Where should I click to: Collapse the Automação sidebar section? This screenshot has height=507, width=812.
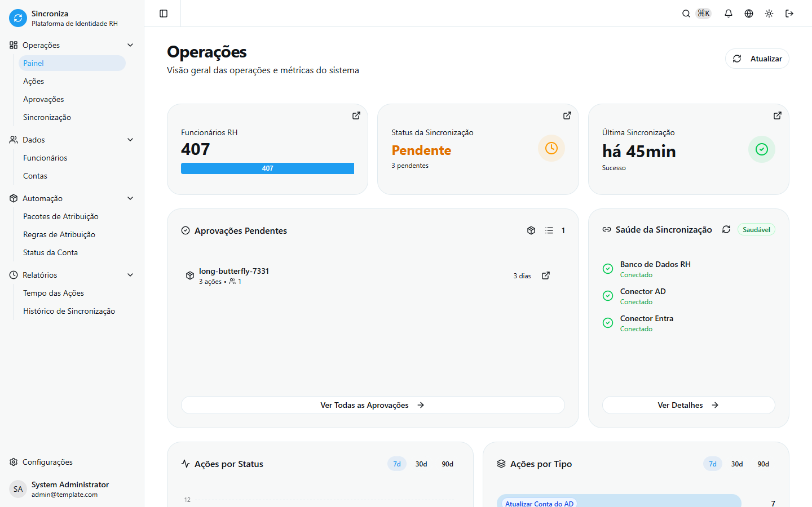coord(130,198)
